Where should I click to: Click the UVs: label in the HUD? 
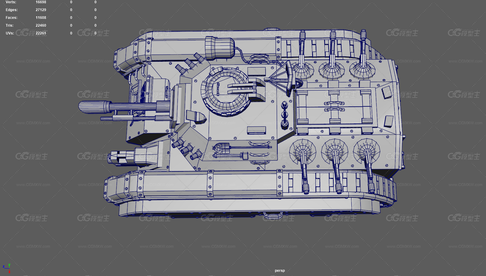[10, 33]
